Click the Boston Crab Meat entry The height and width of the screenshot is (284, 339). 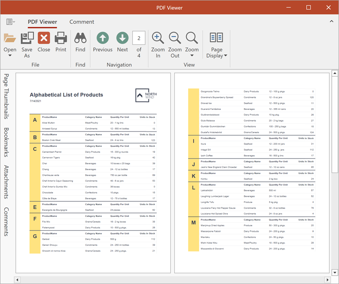click(51, 140)
